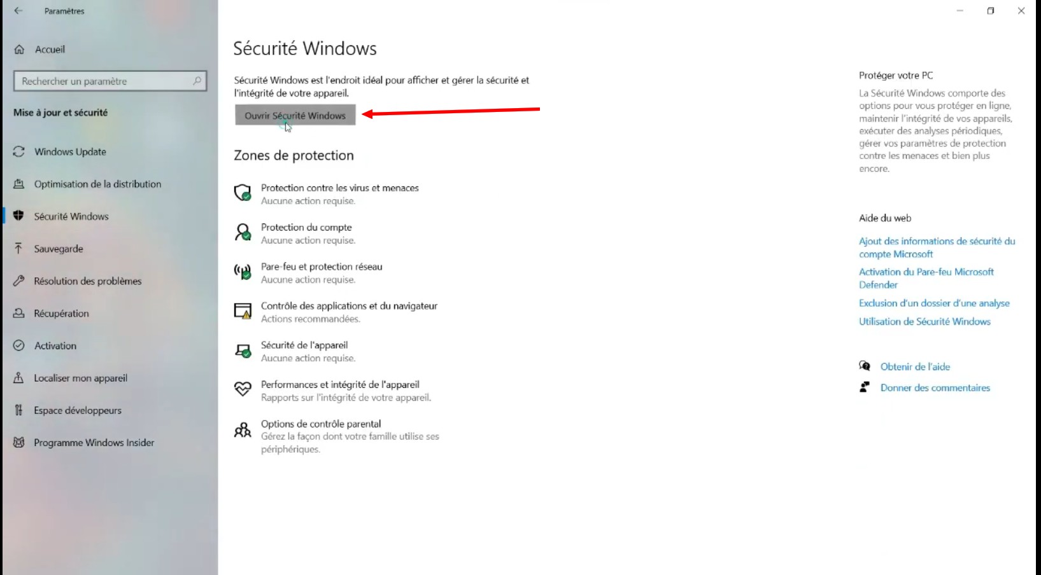Click the Donner des commentaires link
1041x575 pixels.
935,388
